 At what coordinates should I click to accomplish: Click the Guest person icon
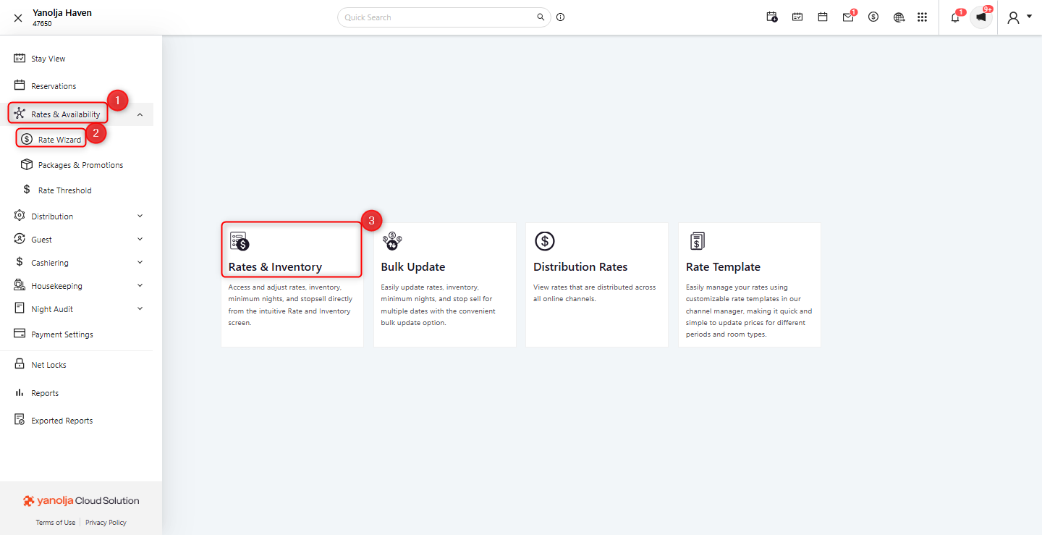pyautogui.click(x=20, y=239)
